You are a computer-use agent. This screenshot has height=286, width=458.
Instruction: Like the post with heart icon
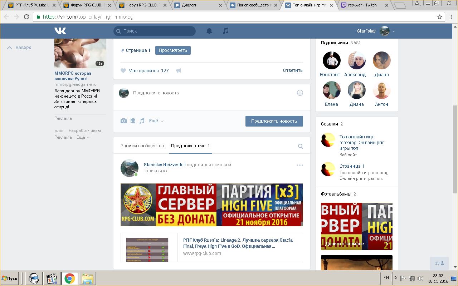pyautogui.click(x=123, y=71)
